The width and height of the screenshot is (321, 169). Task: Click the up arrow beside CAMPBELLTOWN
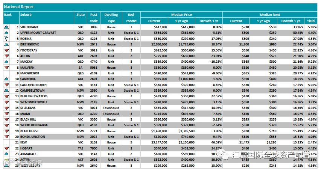coord(6,91)
